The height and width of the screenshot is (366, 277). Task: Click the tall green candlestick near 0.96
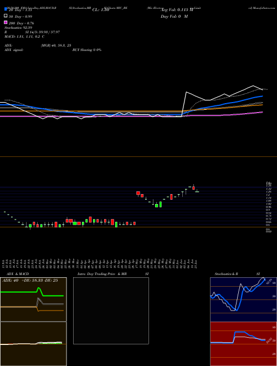(161, 204)
